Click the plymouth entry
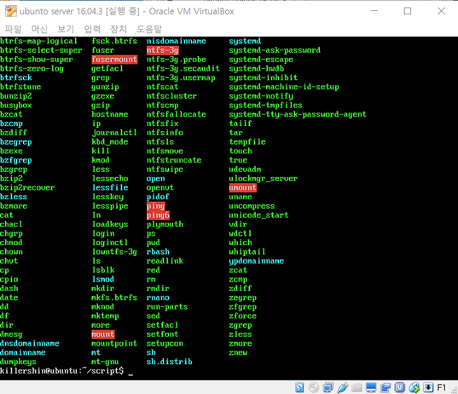 click(165, 224)
